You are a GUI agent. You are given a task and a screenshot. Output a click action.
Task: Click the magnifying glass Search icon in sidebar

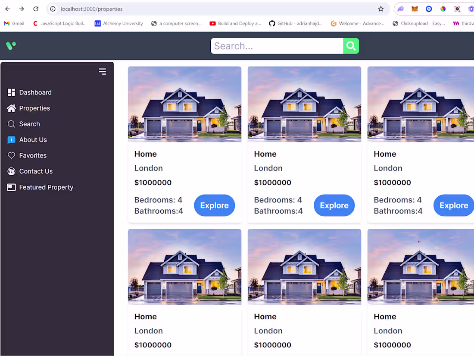(10, 124)
